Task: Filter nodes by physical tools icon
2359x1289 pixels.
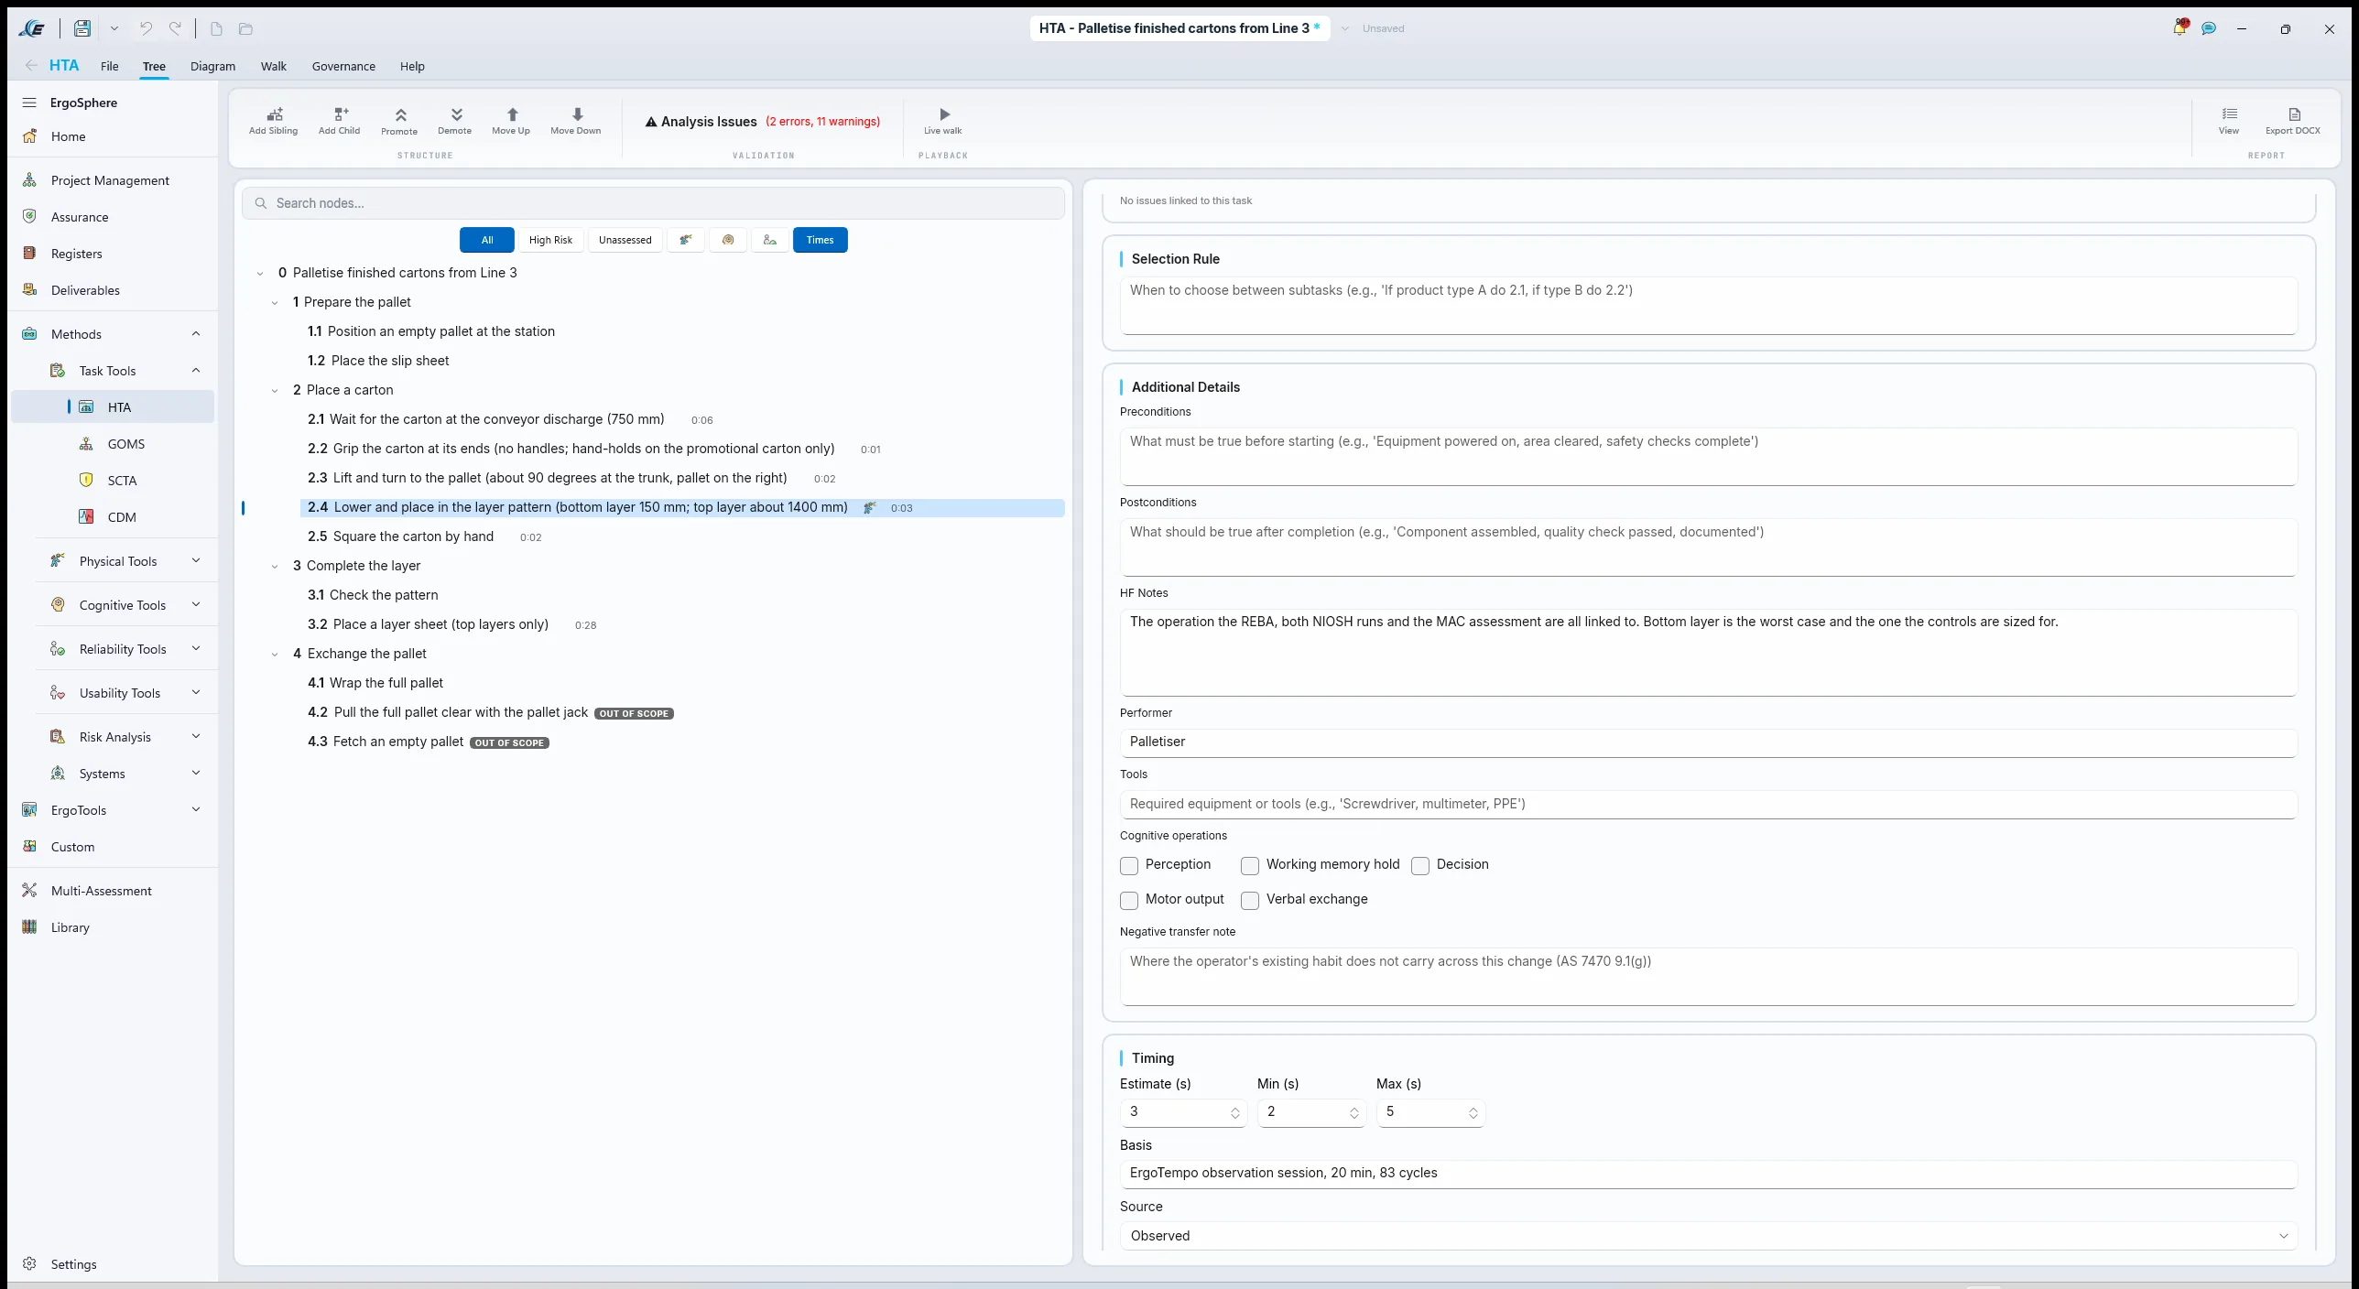Action: click(686, 240)
